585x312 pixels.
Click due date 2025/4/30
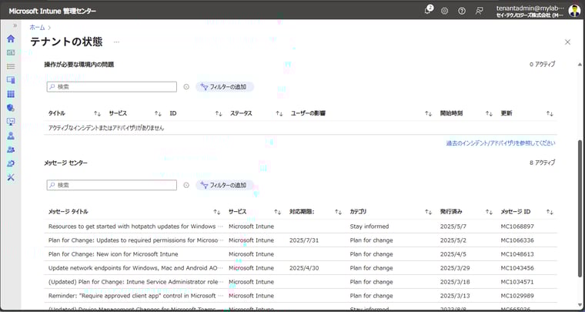[x=304, y=268]
